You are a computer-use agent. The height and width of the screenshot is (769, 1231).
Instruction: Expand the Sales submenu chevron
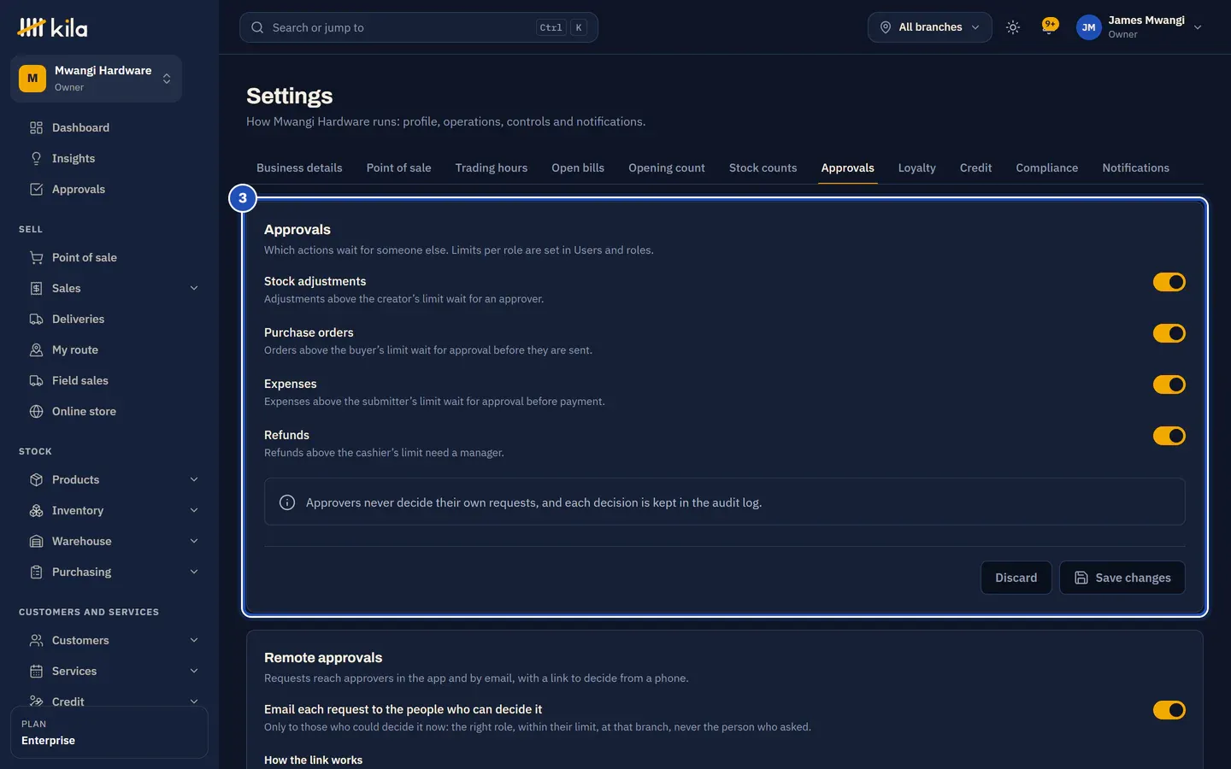click(x=194, y=289)
